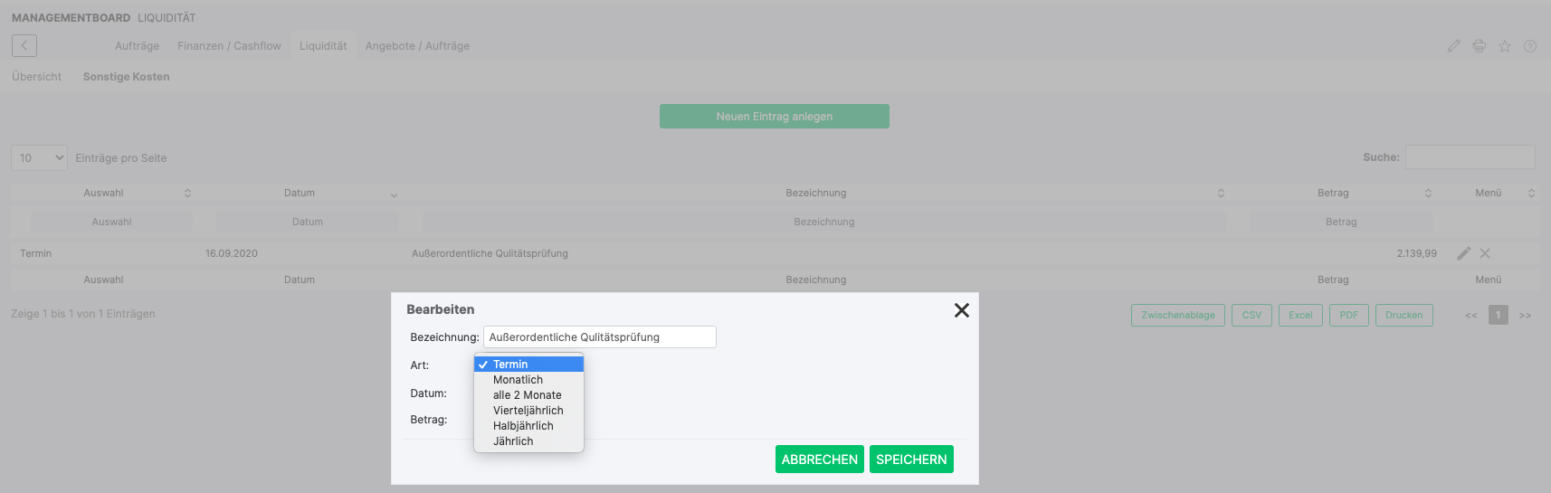Close the Bearbeiten dialog with X
Screen dimensions: 1551x493
[961, 310]
